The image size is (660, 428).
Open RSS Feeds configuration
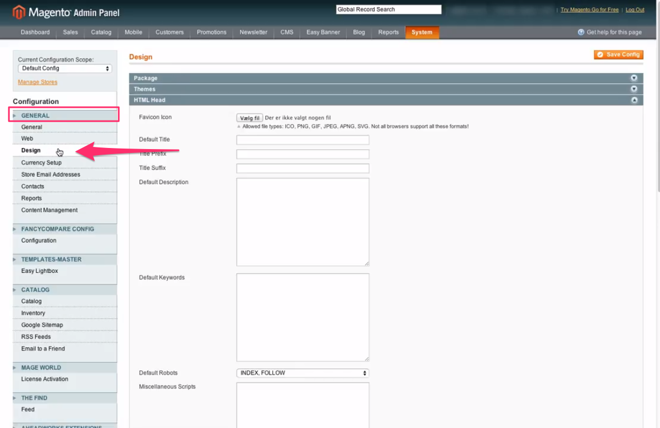pos(65,337)
